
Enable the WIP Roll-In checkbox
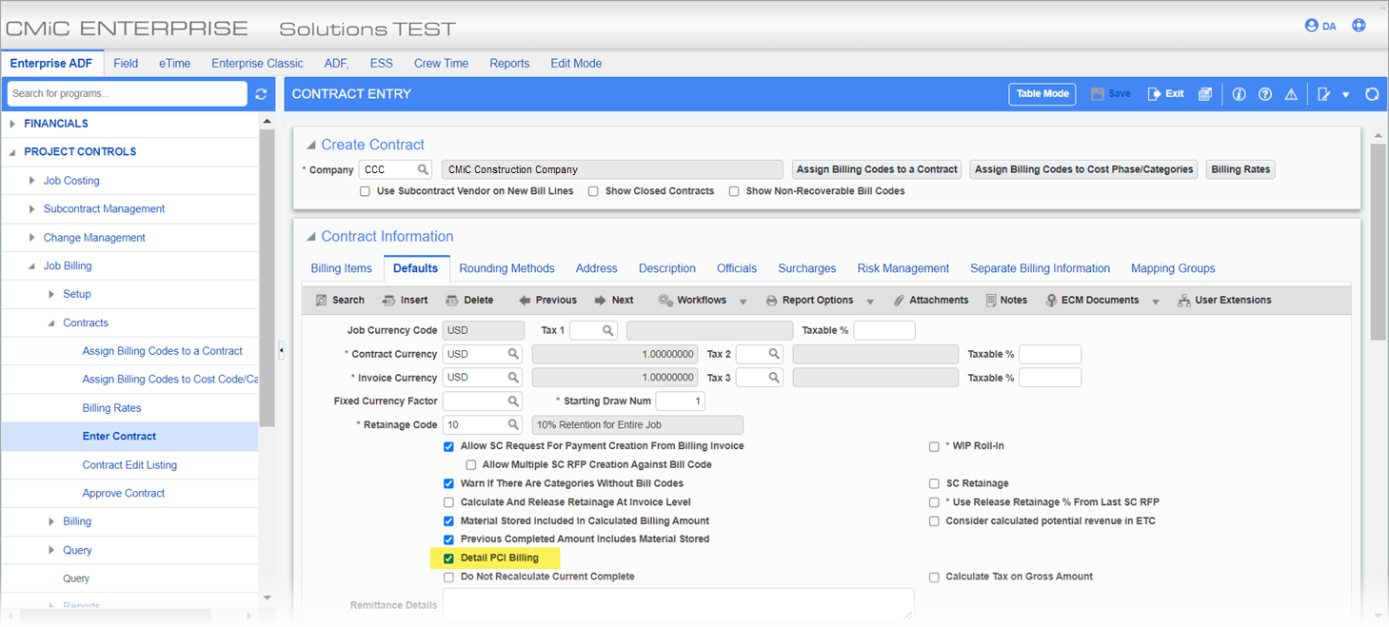(934, 446)
